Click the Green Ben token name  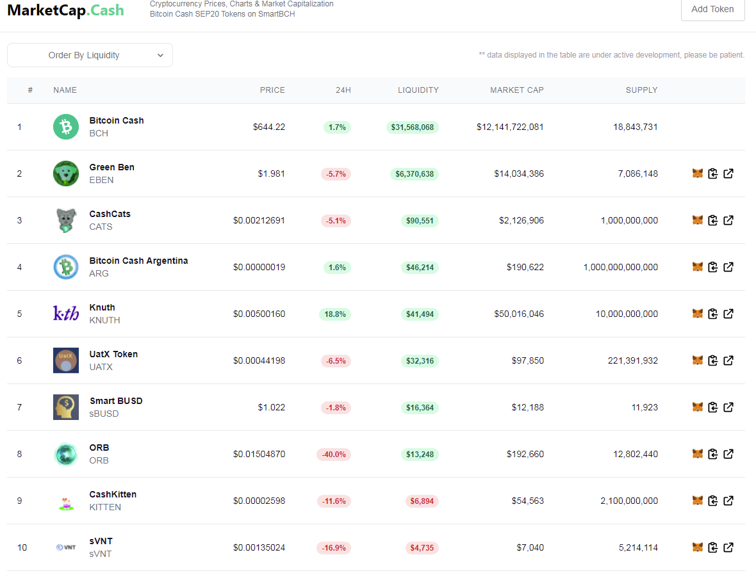pos(112,167)
